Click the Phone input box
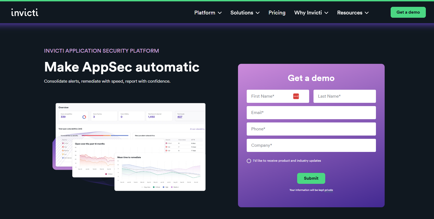The width and height of the screenshot is (434, 219). pos(311,129)
